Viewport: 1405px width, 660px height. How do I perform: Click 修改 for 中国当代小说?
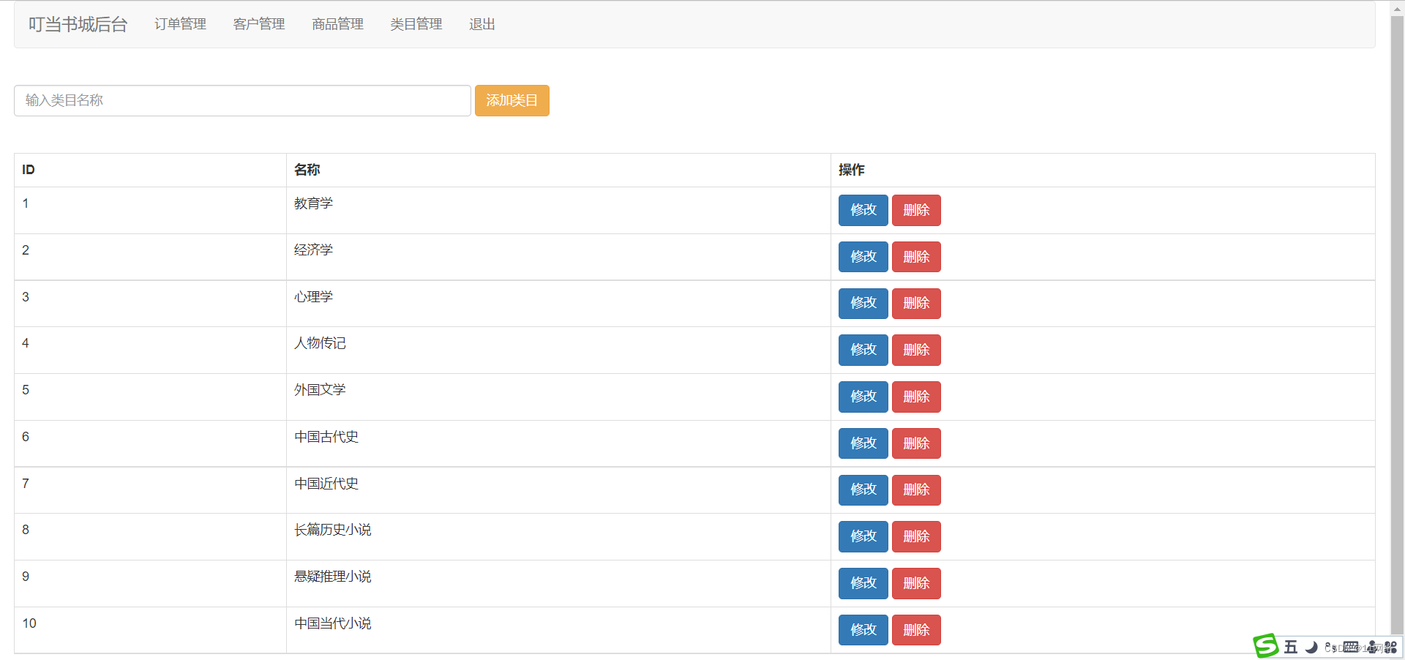863,630
